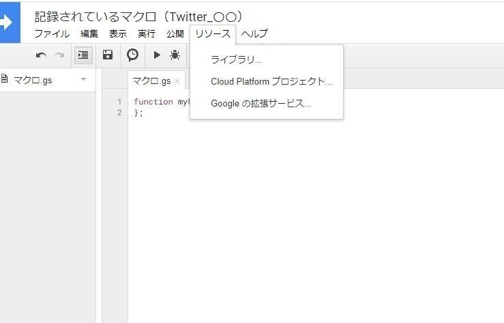Save the project with floppy icon
Screen dimensions: 504x323
point(108,55)
